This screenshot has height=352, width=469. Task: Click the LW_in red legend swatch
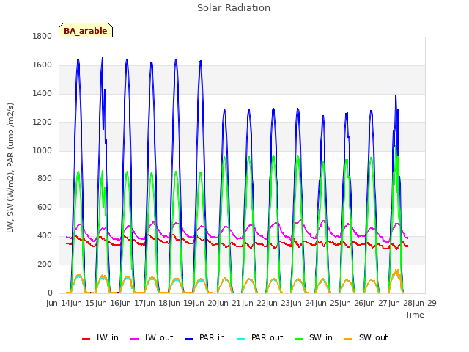pyautogui.click(x=86, y=339)
